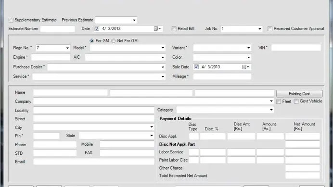Viewport: 333px width, 187px height.
Task: Focus the Other Charge amount field
Action: click(x=302, y=168)
